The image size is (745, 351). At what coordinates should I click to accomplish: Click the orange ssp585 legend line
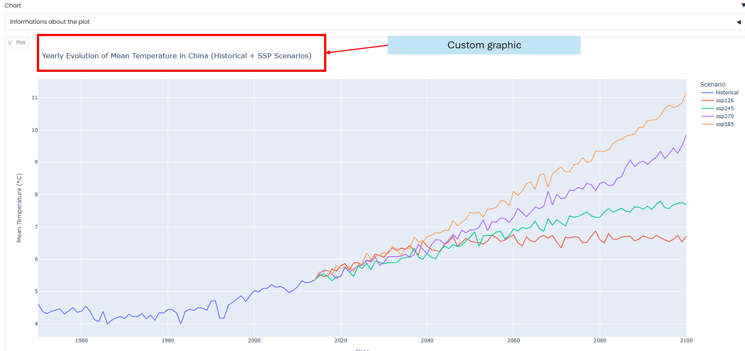707,124
